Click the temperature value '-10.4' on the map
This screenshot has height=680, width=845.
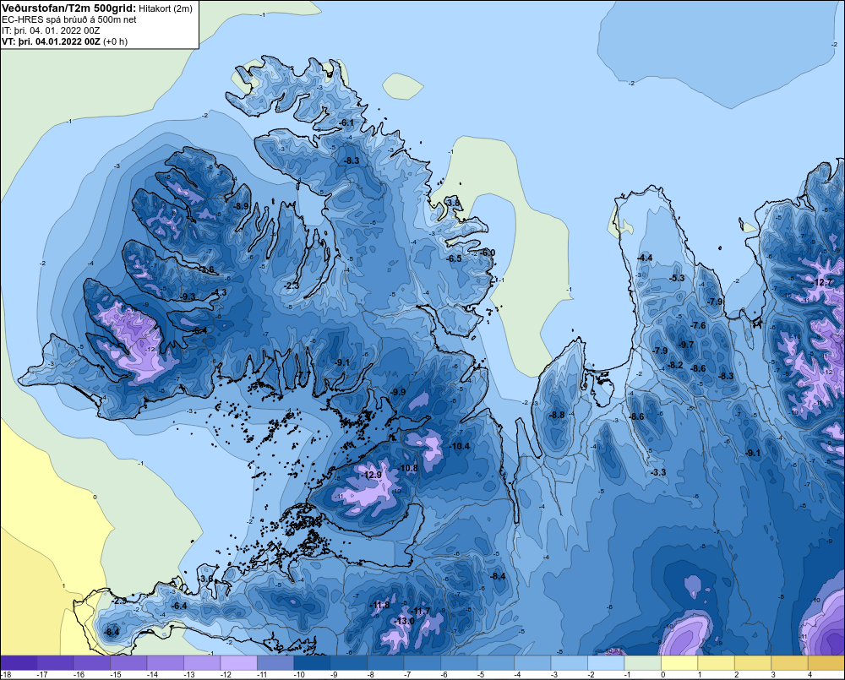click(x=460, y=446)
